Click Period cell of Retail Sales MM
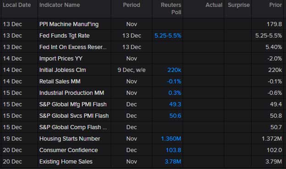Screen dimensions: 286x169 coord(132,81)
